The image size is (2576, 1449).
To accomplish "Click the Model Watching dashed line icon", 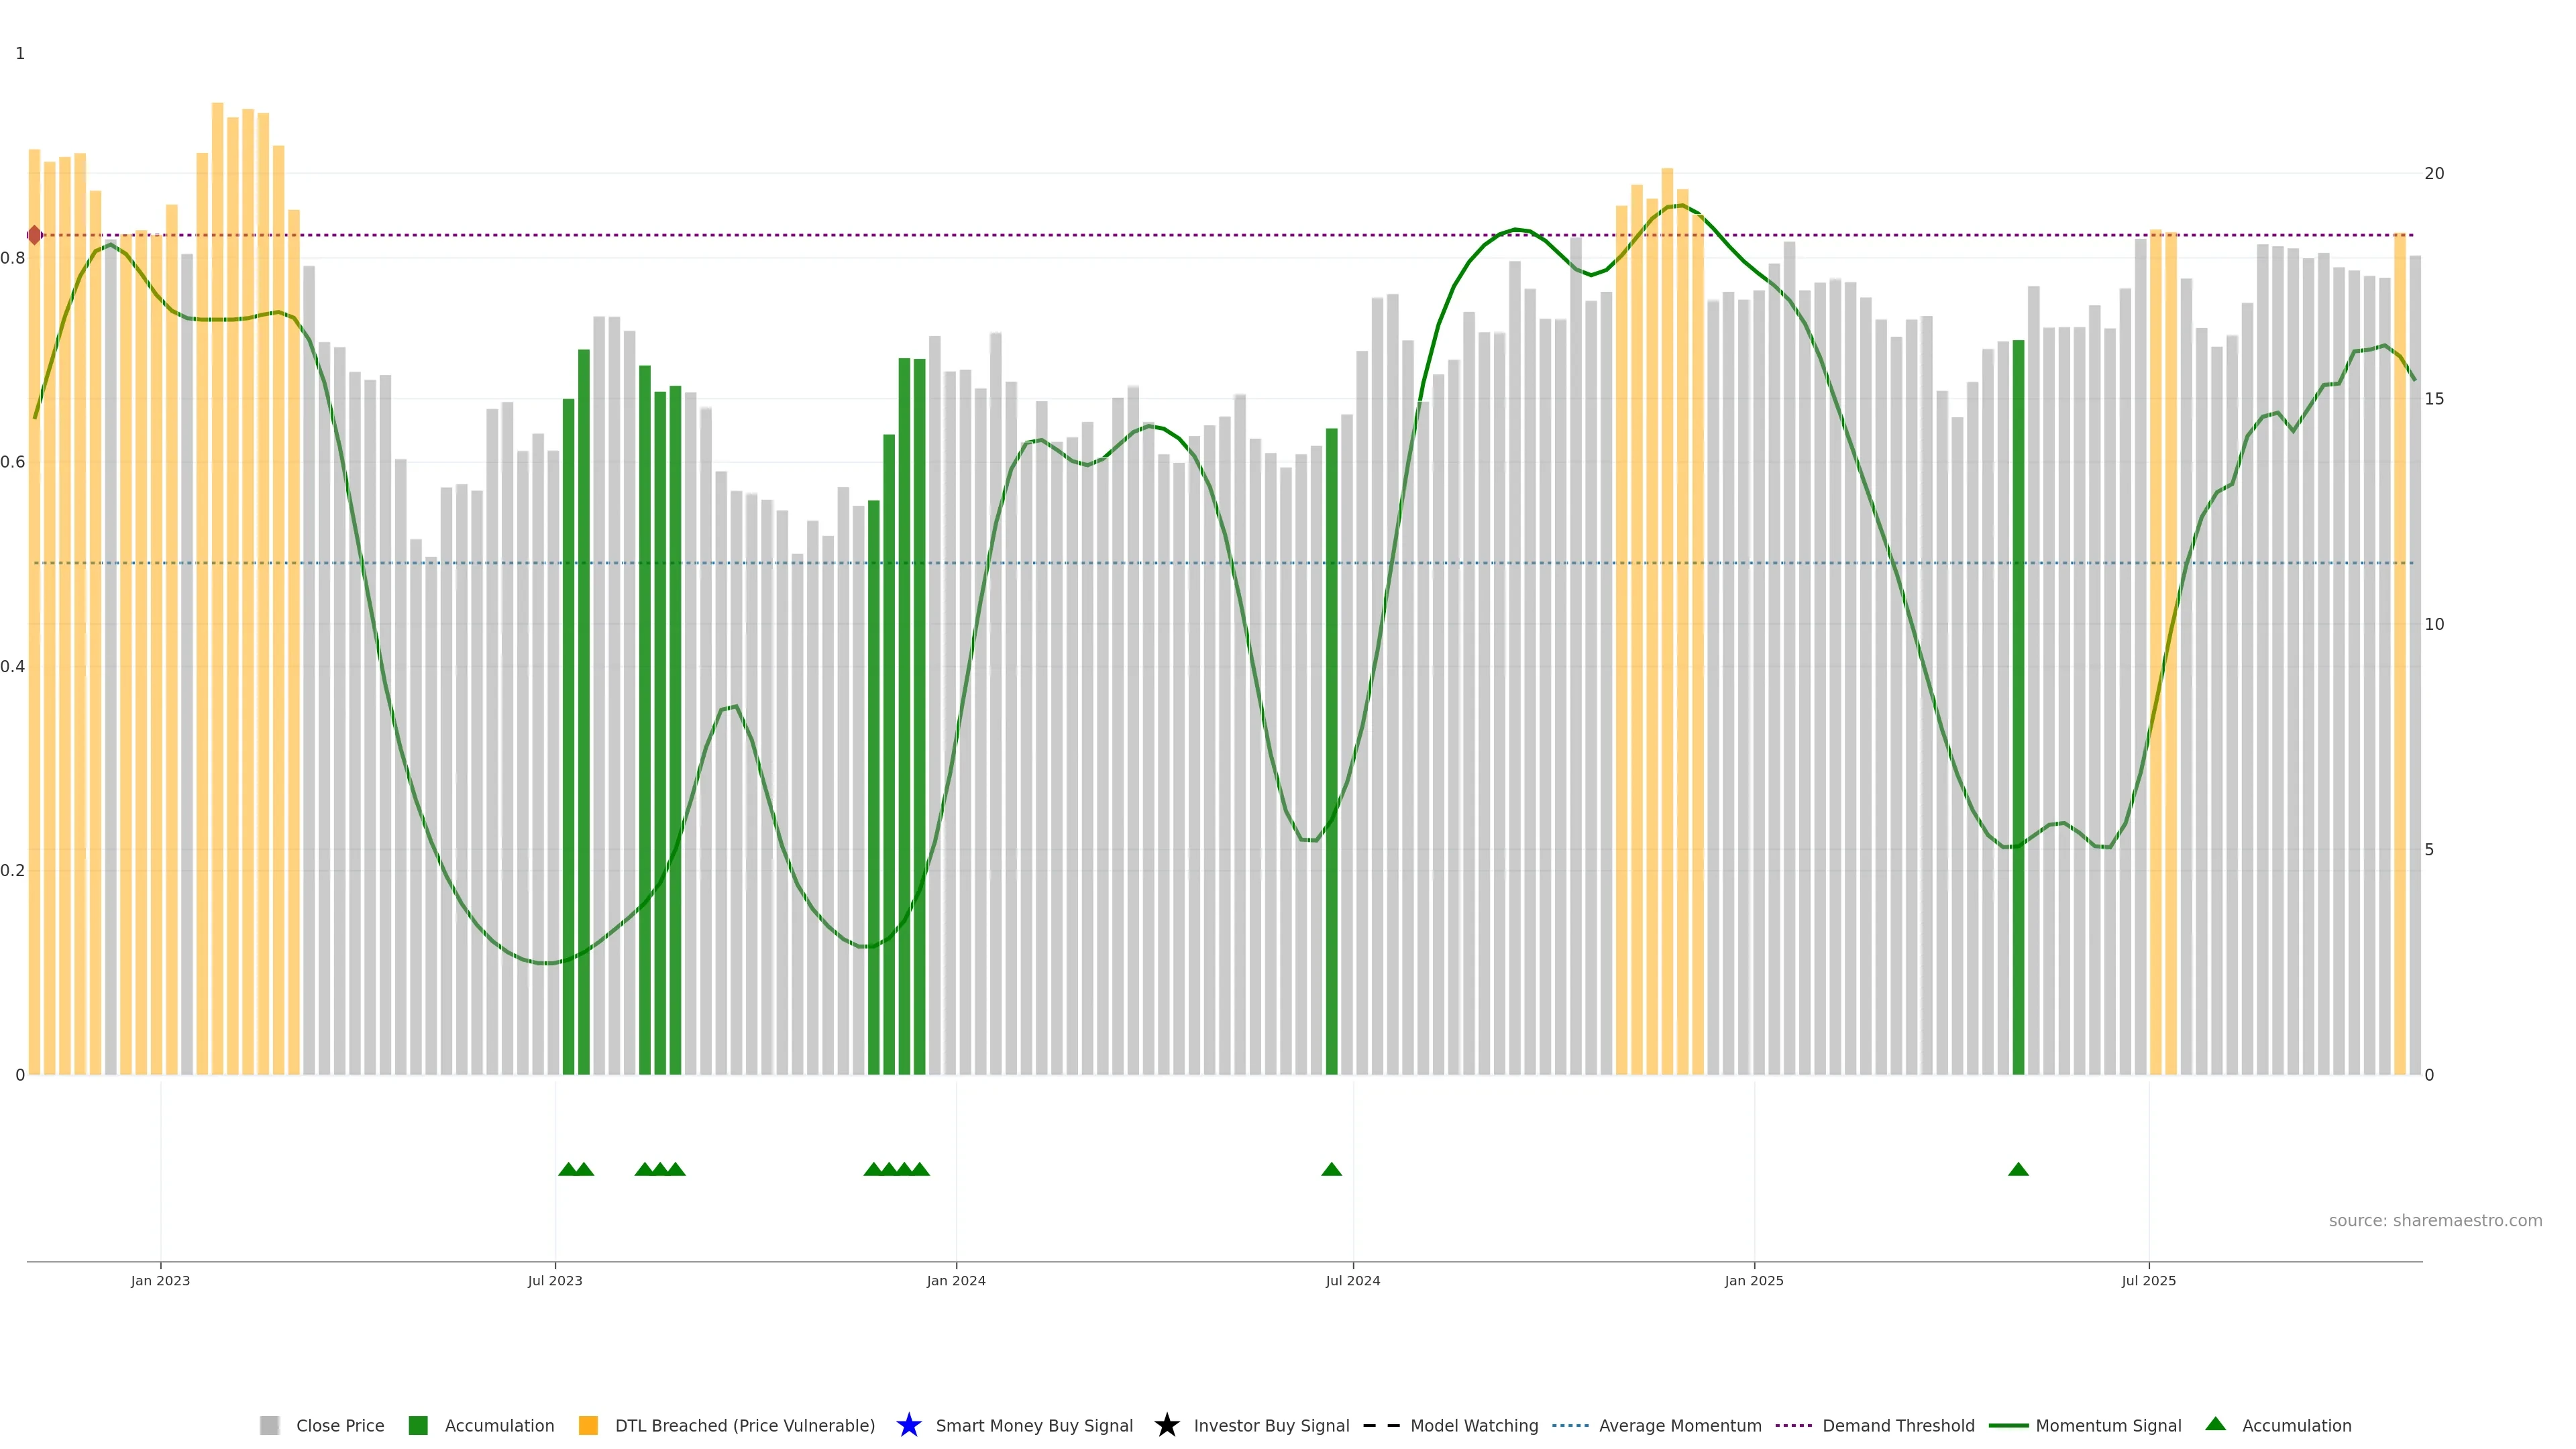I will pyautogui.click(x=1381, y=1425).
